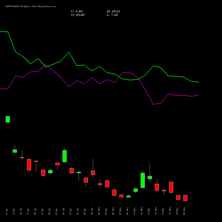Viewport: 222px width, 222px height.
Task: Click the purple indicator line's right end
Action: point(199,95)
